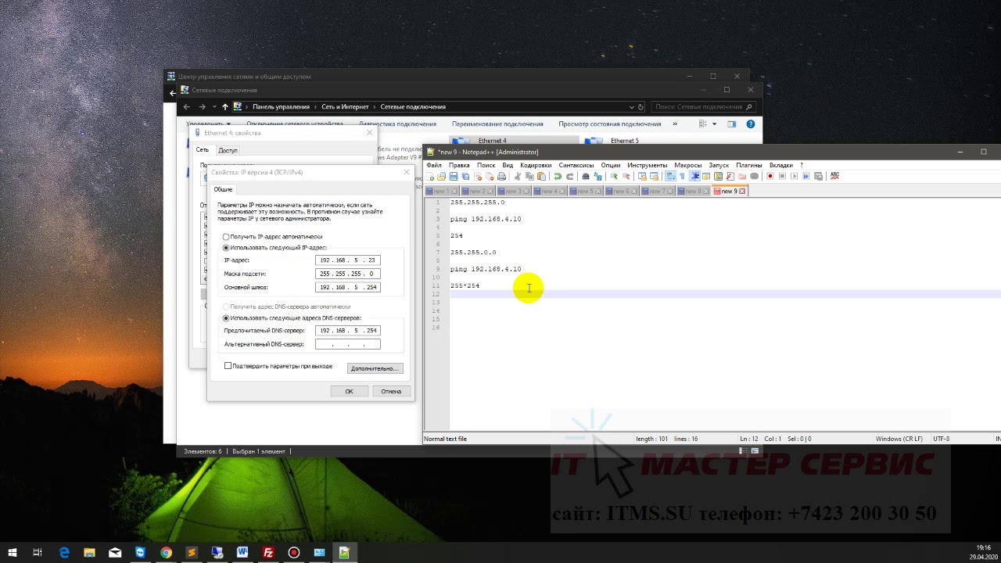The height and width of the screenshot is (563, 1001).
Task: Toggle Word wrap icon in Notepad++ toolbar
Action: point(669,176)
